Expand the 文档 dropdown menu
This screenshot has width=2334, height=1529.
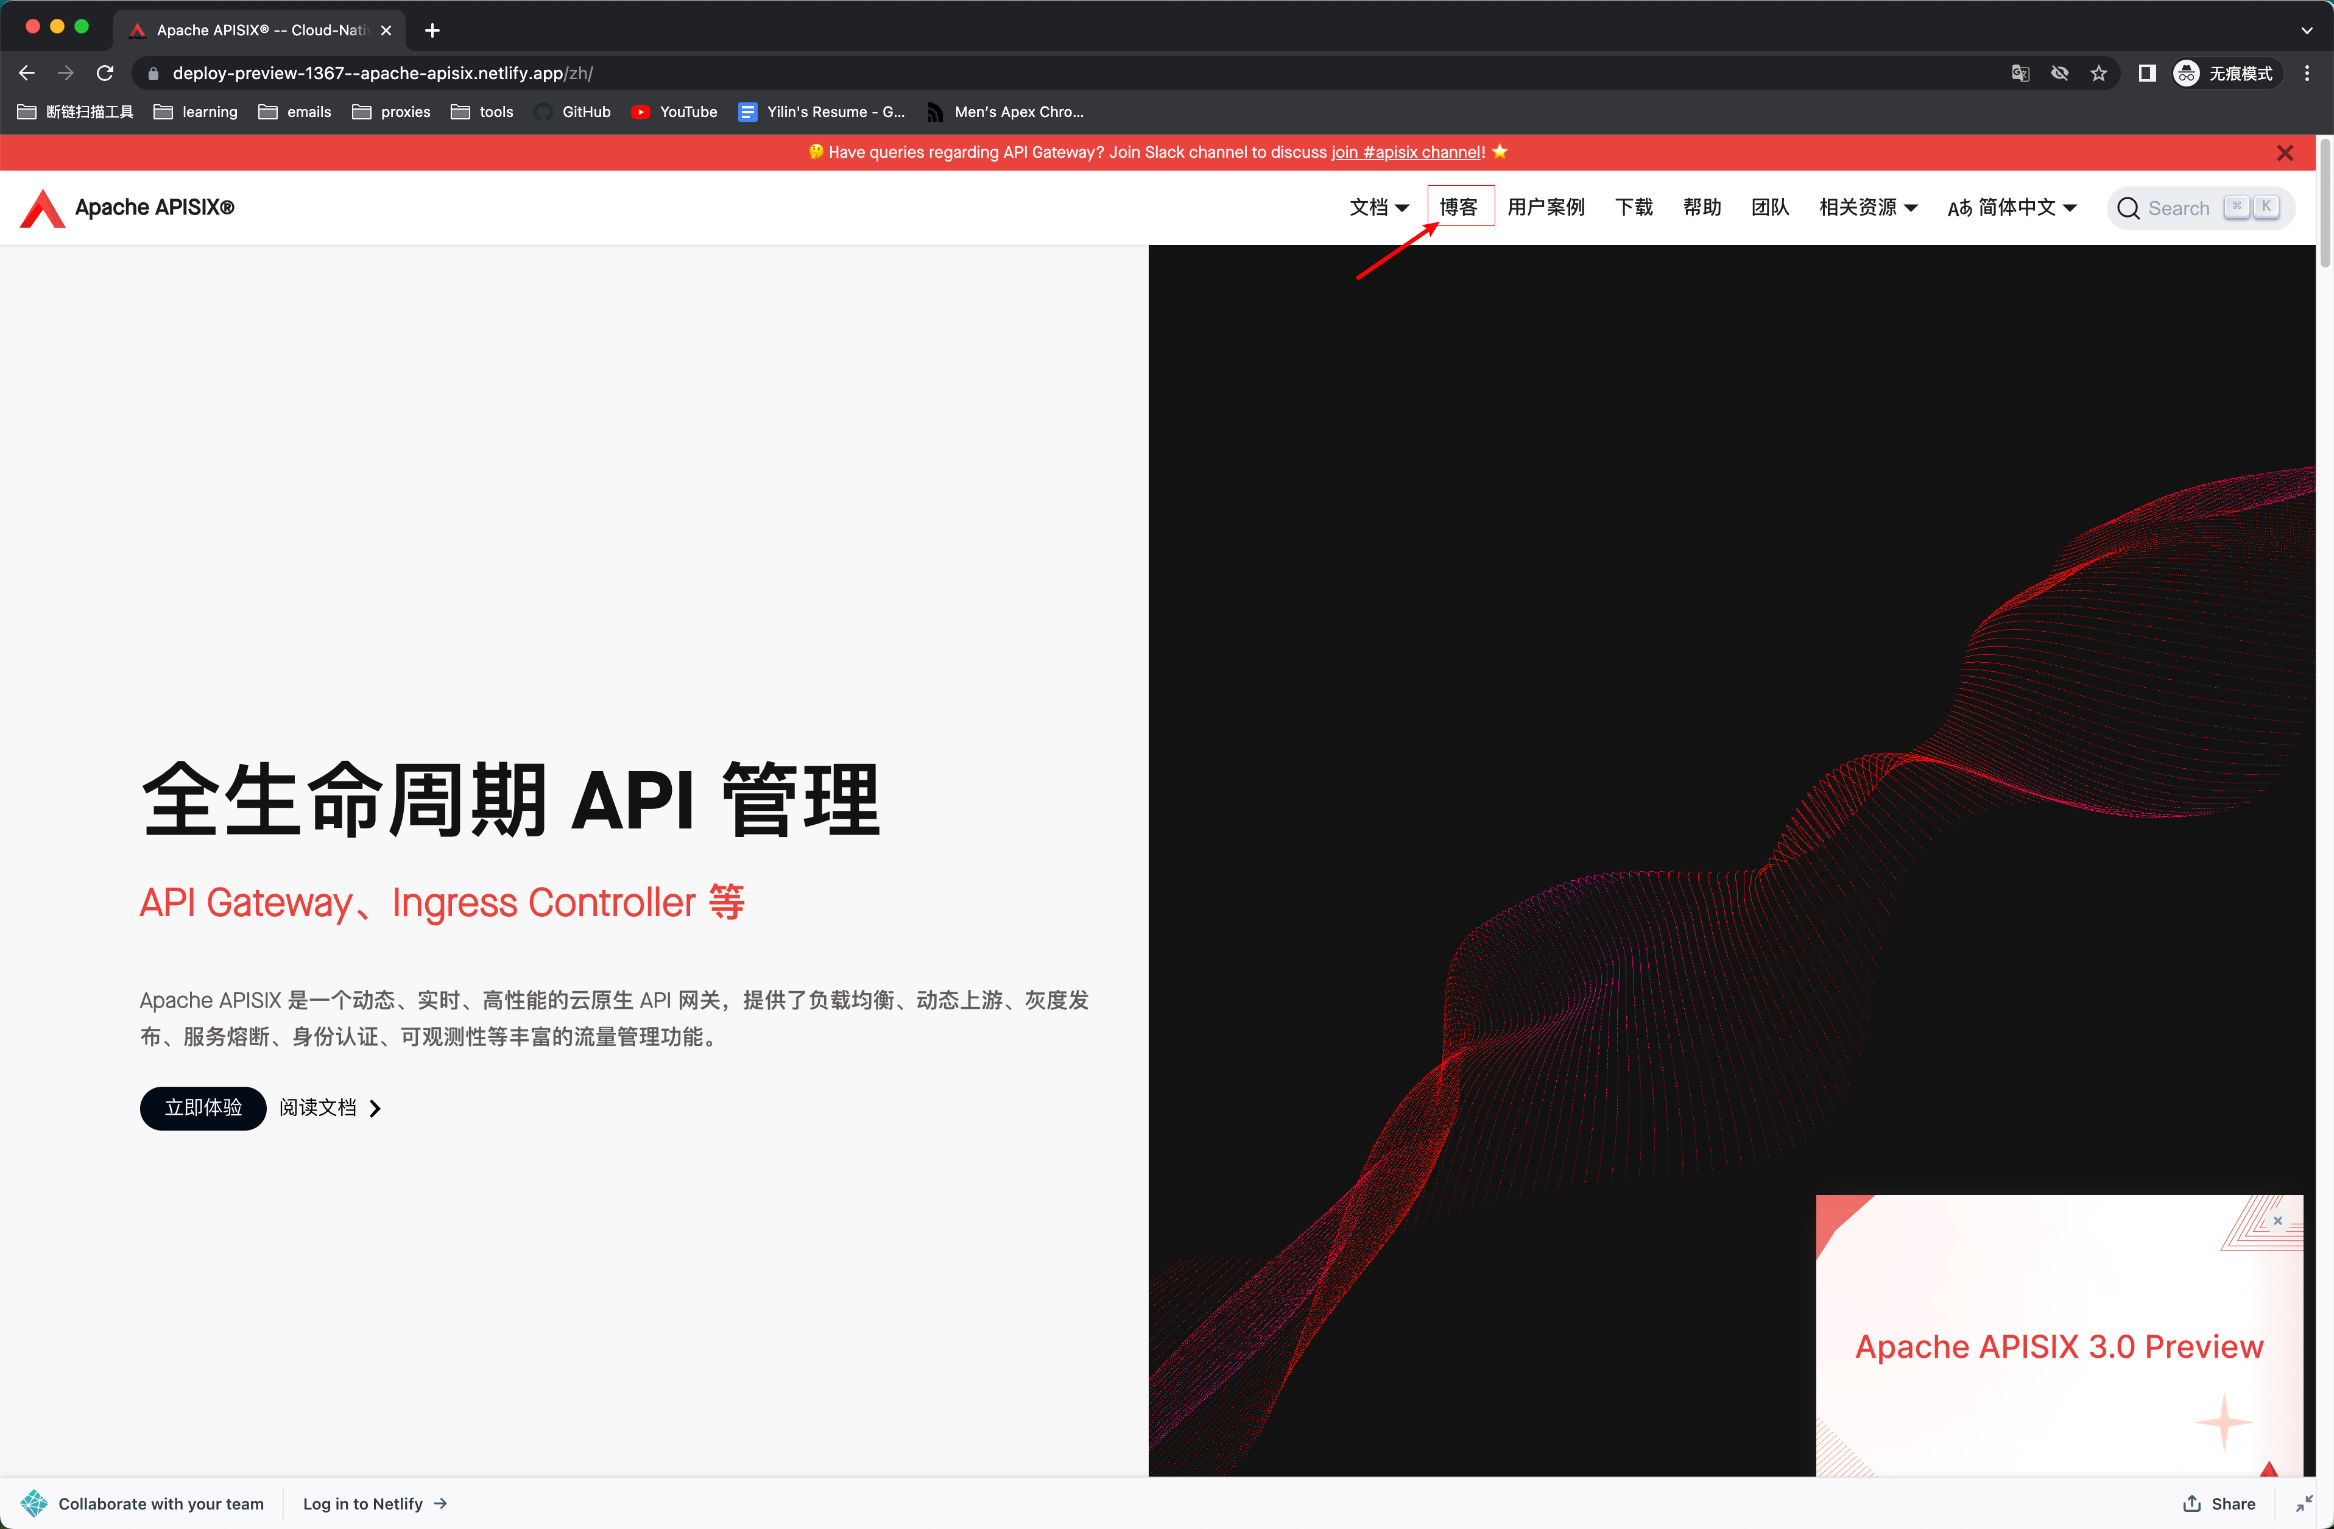click(1378, 207)
